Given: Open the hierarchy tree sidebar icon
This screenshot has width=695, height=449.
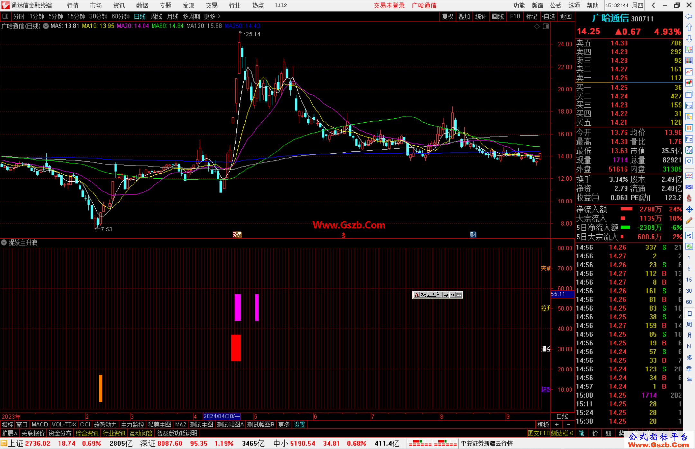Looking at the screenshot, I should point(689,117).
